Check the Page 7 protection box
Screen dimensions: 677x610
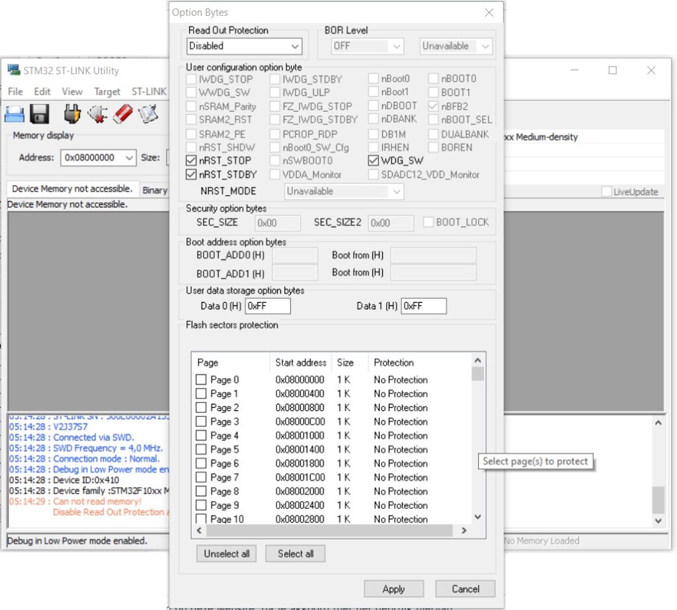(201, 477)
